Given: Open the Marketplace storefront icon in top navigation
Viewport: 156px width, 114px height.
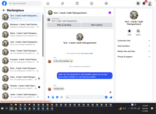Looking at the screenshot, I should [92, 3].
